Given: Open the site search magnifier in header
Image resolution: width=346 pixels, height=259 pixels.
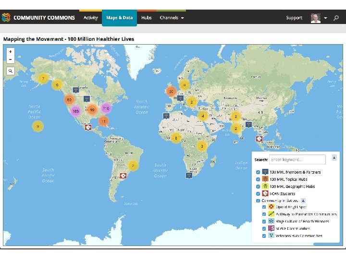Looking at the screenshot, I should pos(336,18).
